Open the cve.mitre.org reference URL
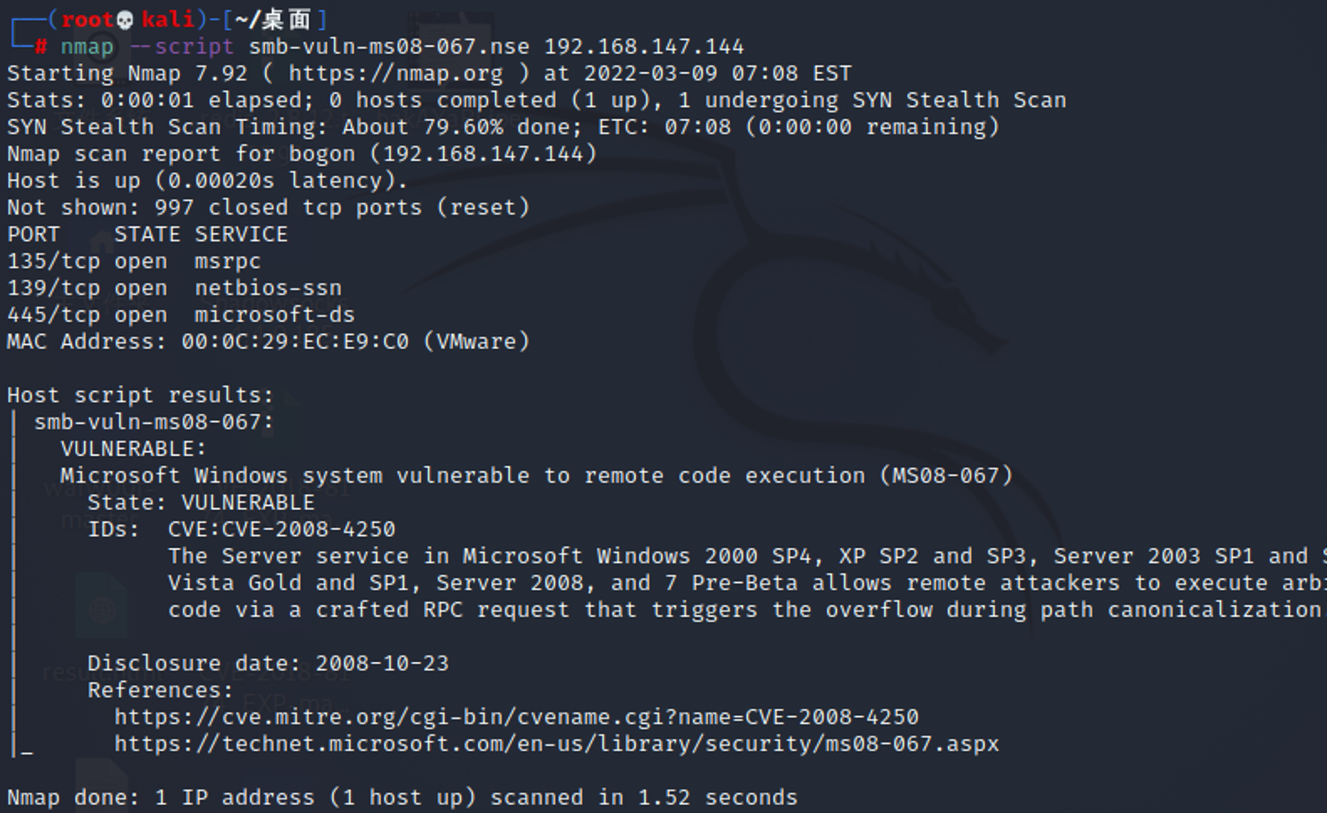This screenshot has height=813, width=1327. tap(516, 717)
